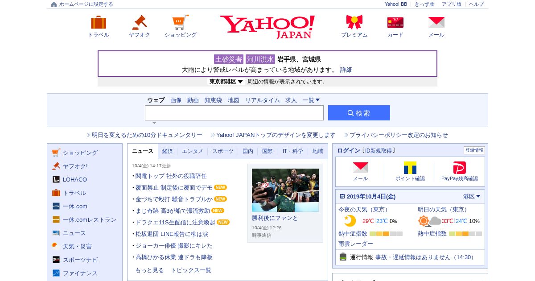This screenshot has width=535, height=281.
Task: Click the blue 検索 search button
Action: click(x=359, y=113)
